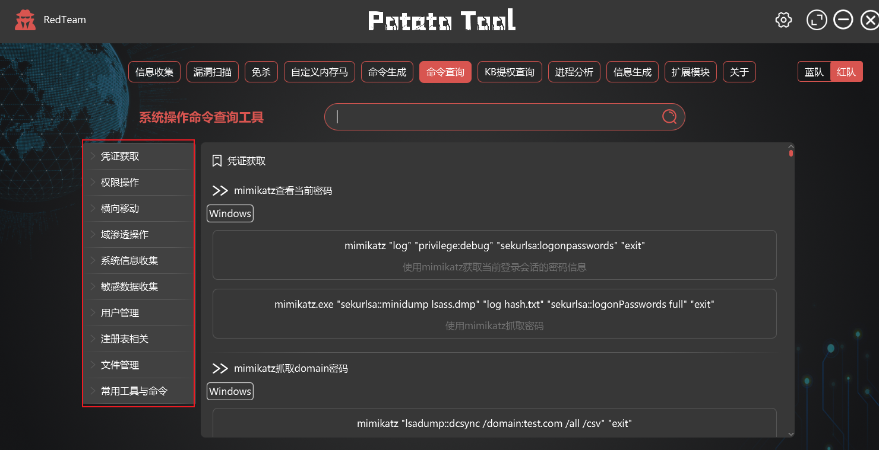The height and width of the screenshot is (450, 879).
Task: Go to the 扩展模块 tab
Action: point(691,72)
